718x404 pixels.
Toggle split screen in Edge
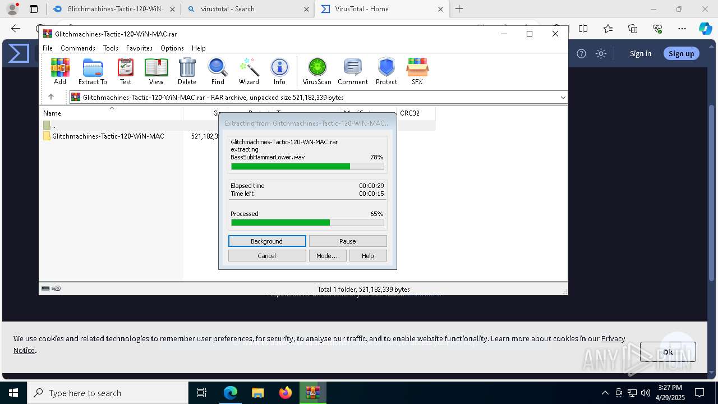583,29
